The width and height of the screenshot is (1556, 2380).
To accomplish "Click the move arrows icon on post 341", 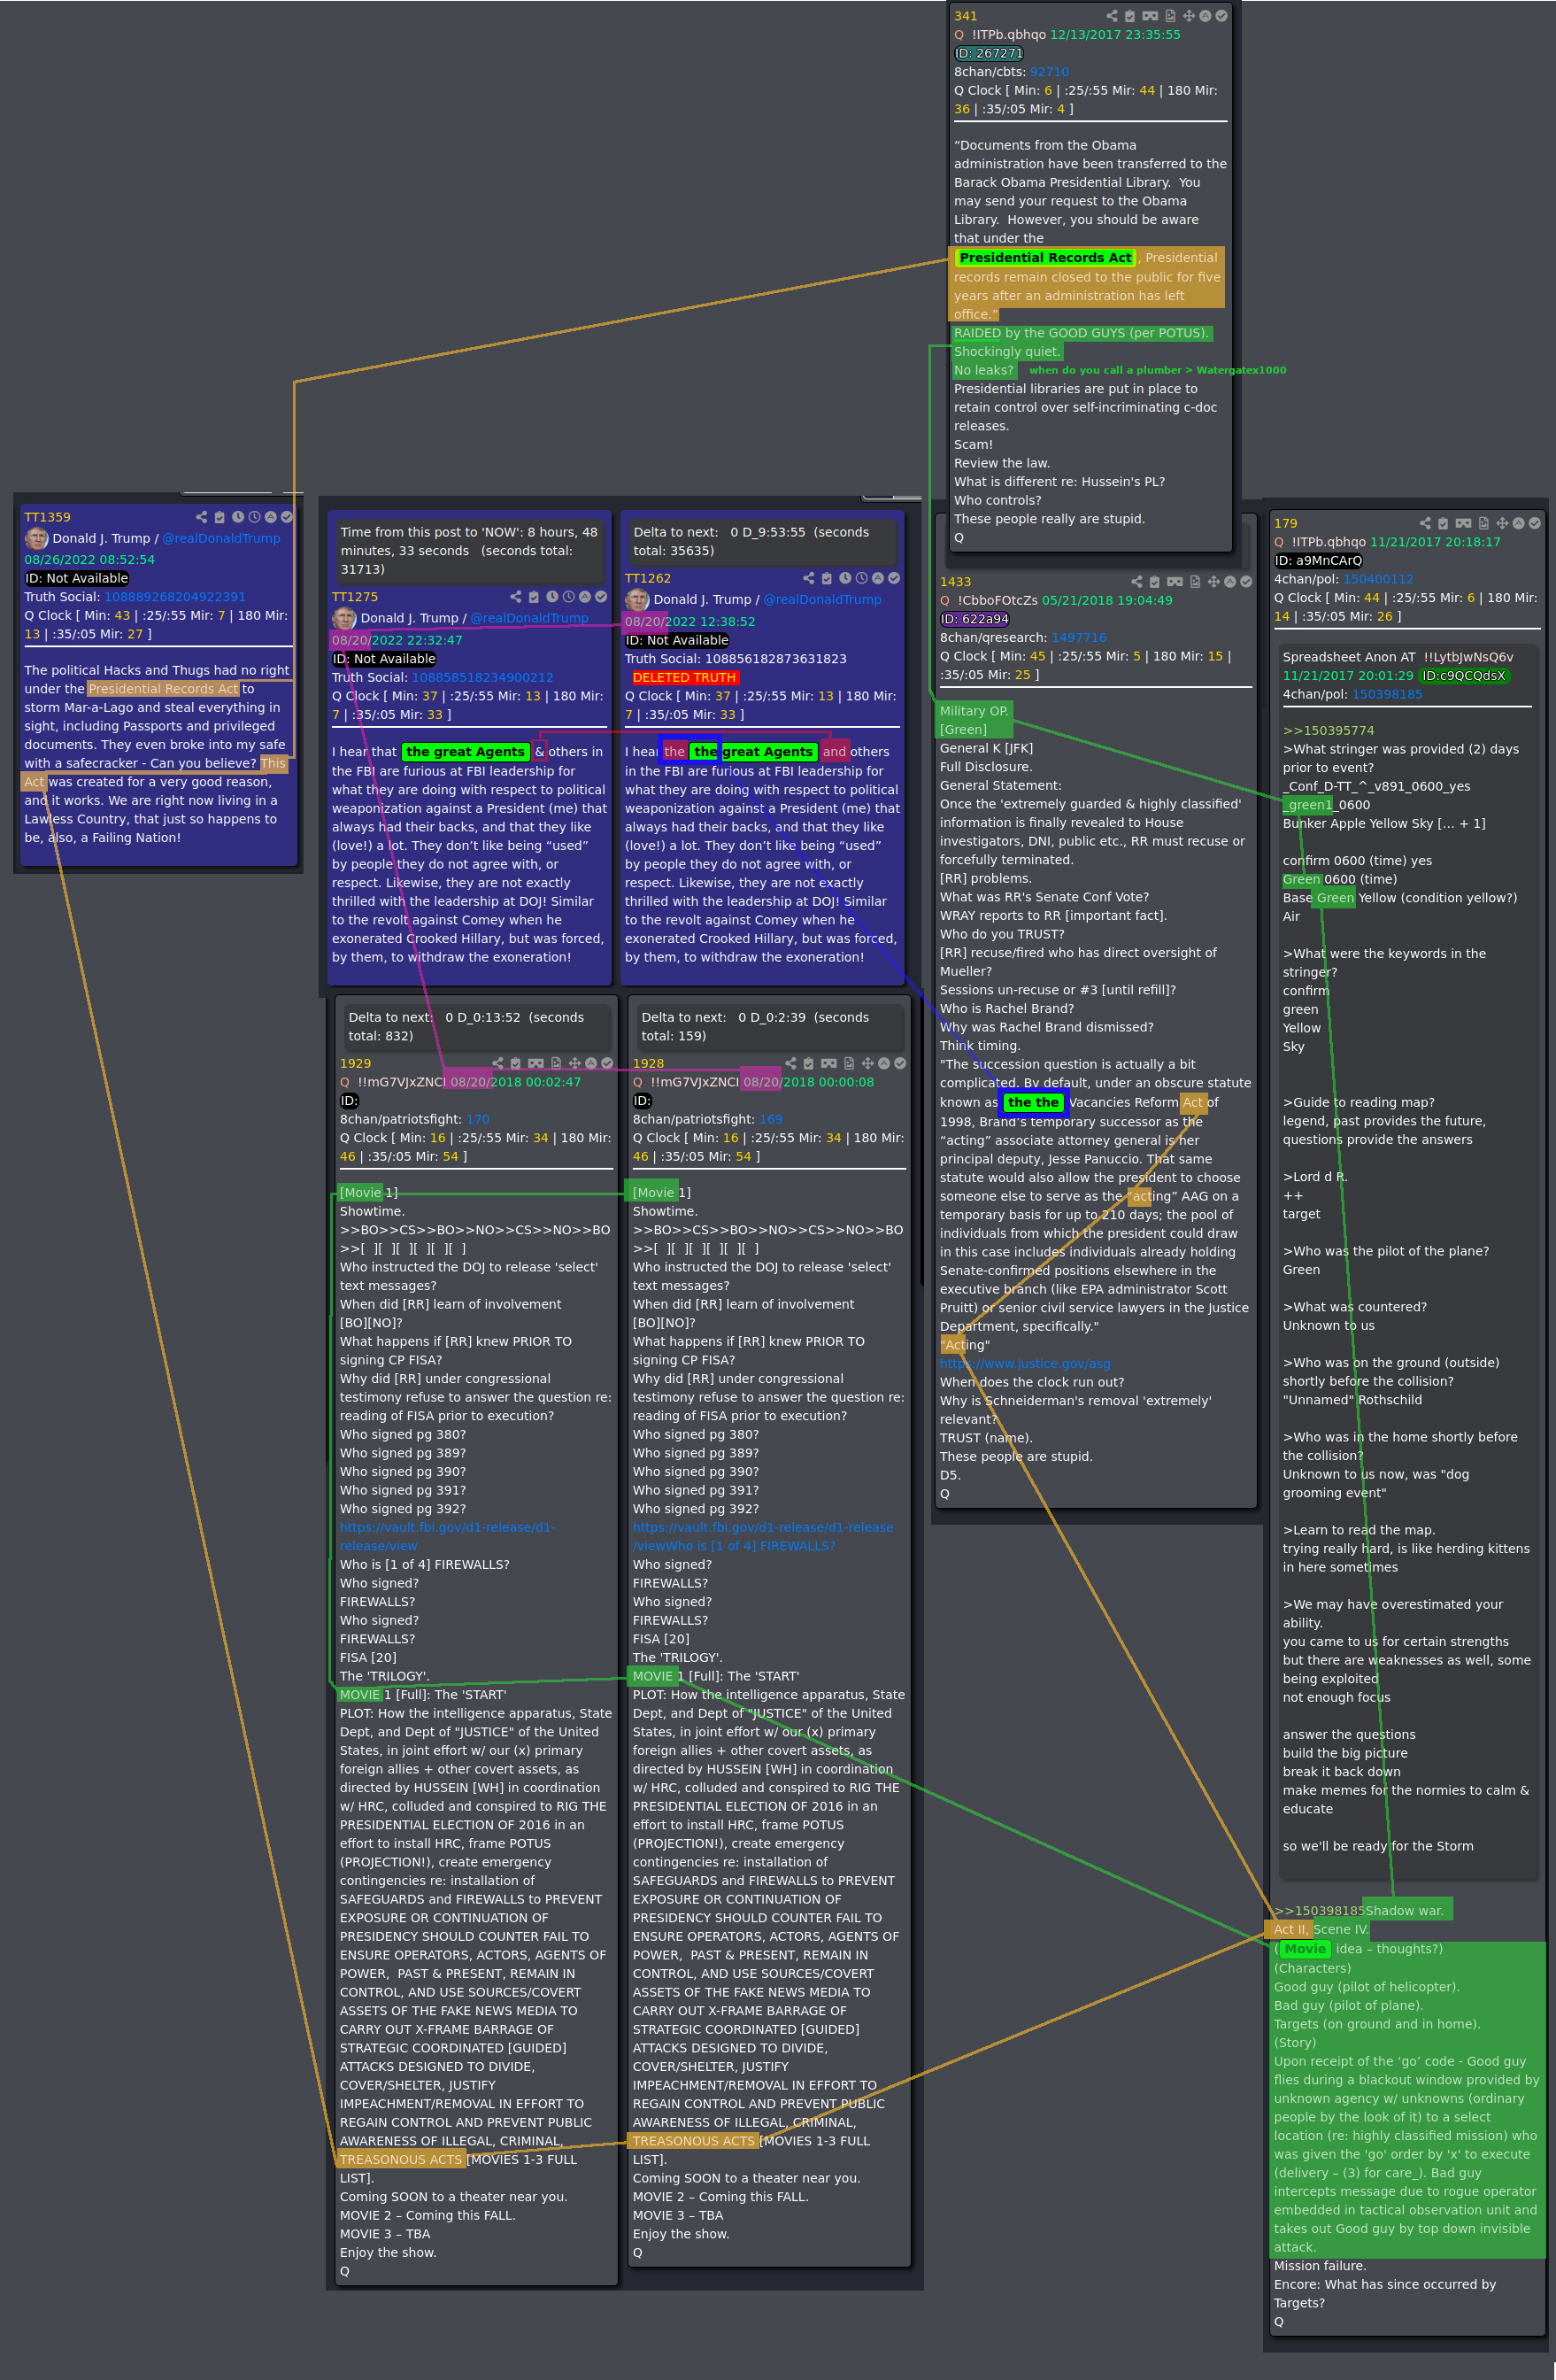I will pyautogui.click(x=1188, y=16).
